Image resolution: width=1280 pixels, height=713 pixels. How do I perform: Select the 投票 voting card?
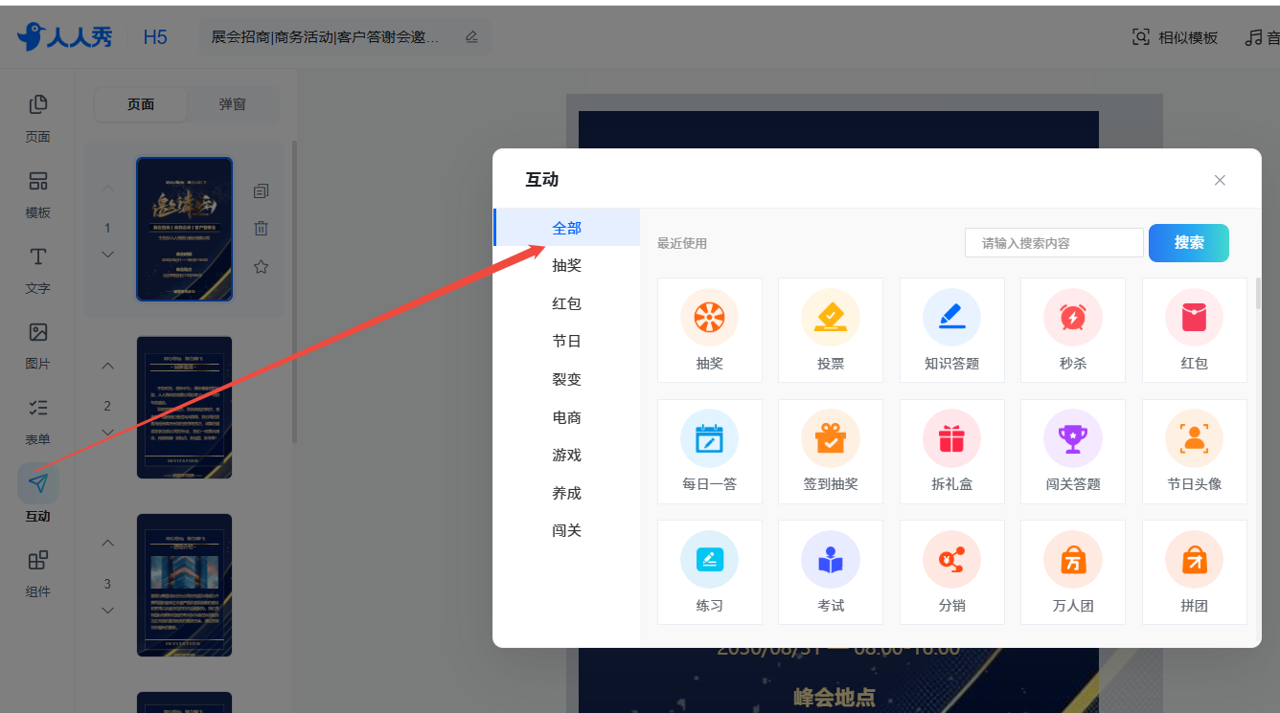[831, 330]
